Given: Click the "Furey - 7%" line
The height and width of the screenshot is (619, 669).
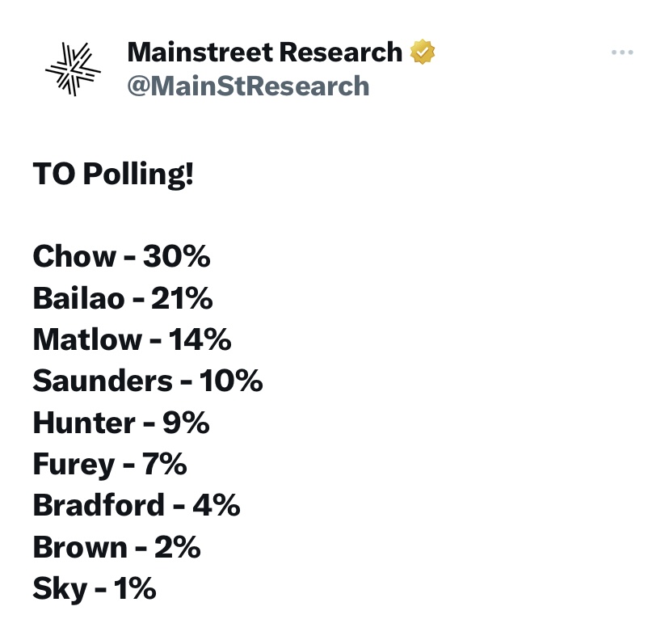Looking at the screenshot, I should (x=110, y=465).
